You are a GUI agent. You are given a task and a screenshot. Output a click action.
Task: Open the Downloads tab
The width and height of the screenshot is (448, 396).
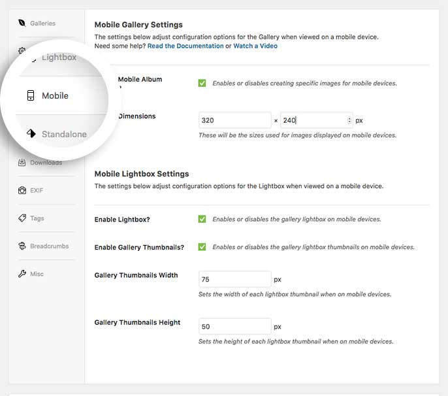click(x=46, y=163)
